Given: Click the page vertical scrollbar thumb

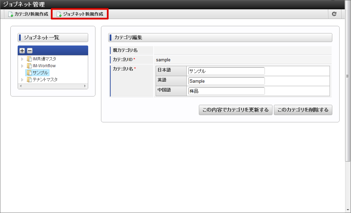Looking at the screenshot, I should point(348,81).
